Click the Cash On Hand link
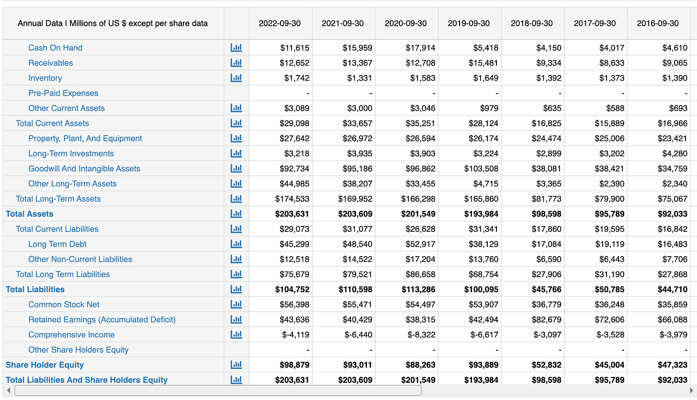This screenshot has height=400, width=697. 55,48
